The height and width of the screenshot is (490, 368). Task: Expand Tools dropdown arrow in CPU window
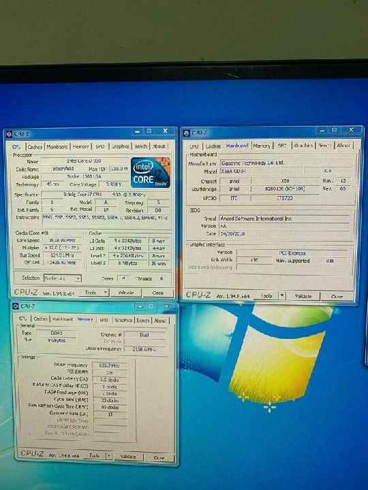[x=106, y=293]
